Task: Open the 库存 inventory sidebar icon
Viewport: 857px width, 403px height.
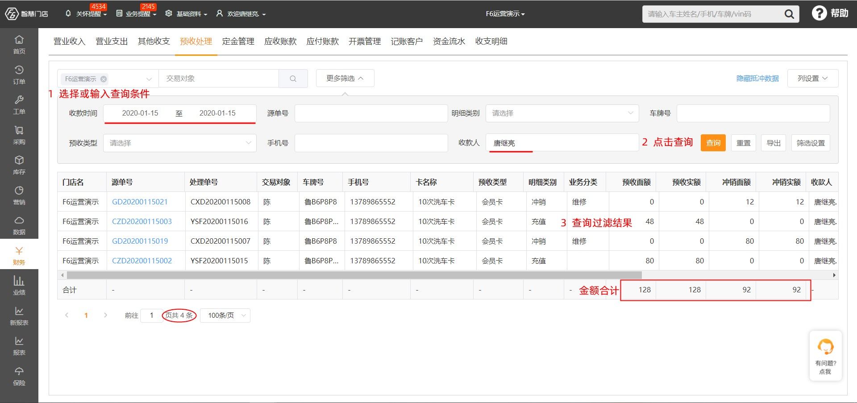Action: pos(19,165)
